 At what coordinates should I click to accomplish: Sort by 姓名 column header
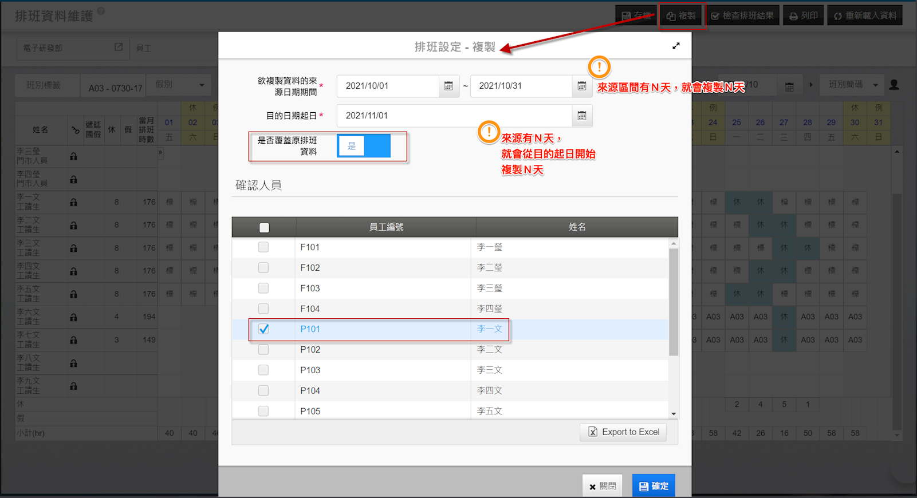(x=577, y=227)
